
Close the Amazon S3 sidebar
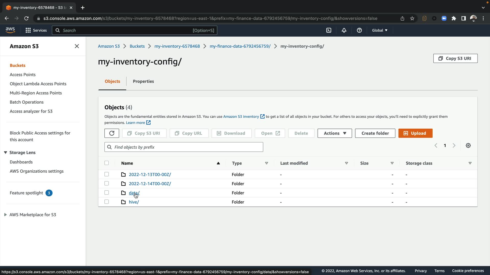pos(77,46)
